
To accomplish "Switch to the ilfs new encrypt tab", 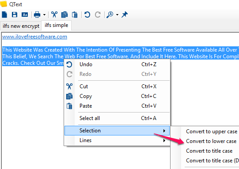I will 21,26.
